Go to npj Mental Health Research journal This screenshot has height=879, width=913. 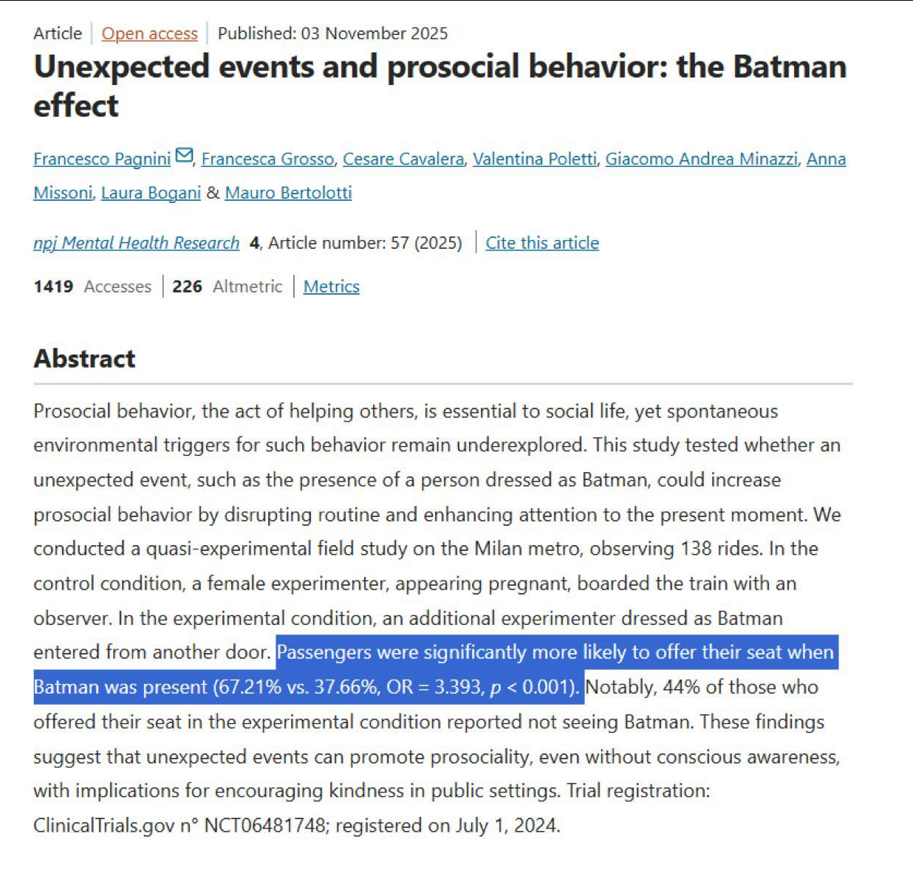(137, 243)
